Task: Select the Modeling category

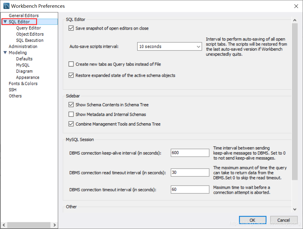Action: [x=18, y=53]
